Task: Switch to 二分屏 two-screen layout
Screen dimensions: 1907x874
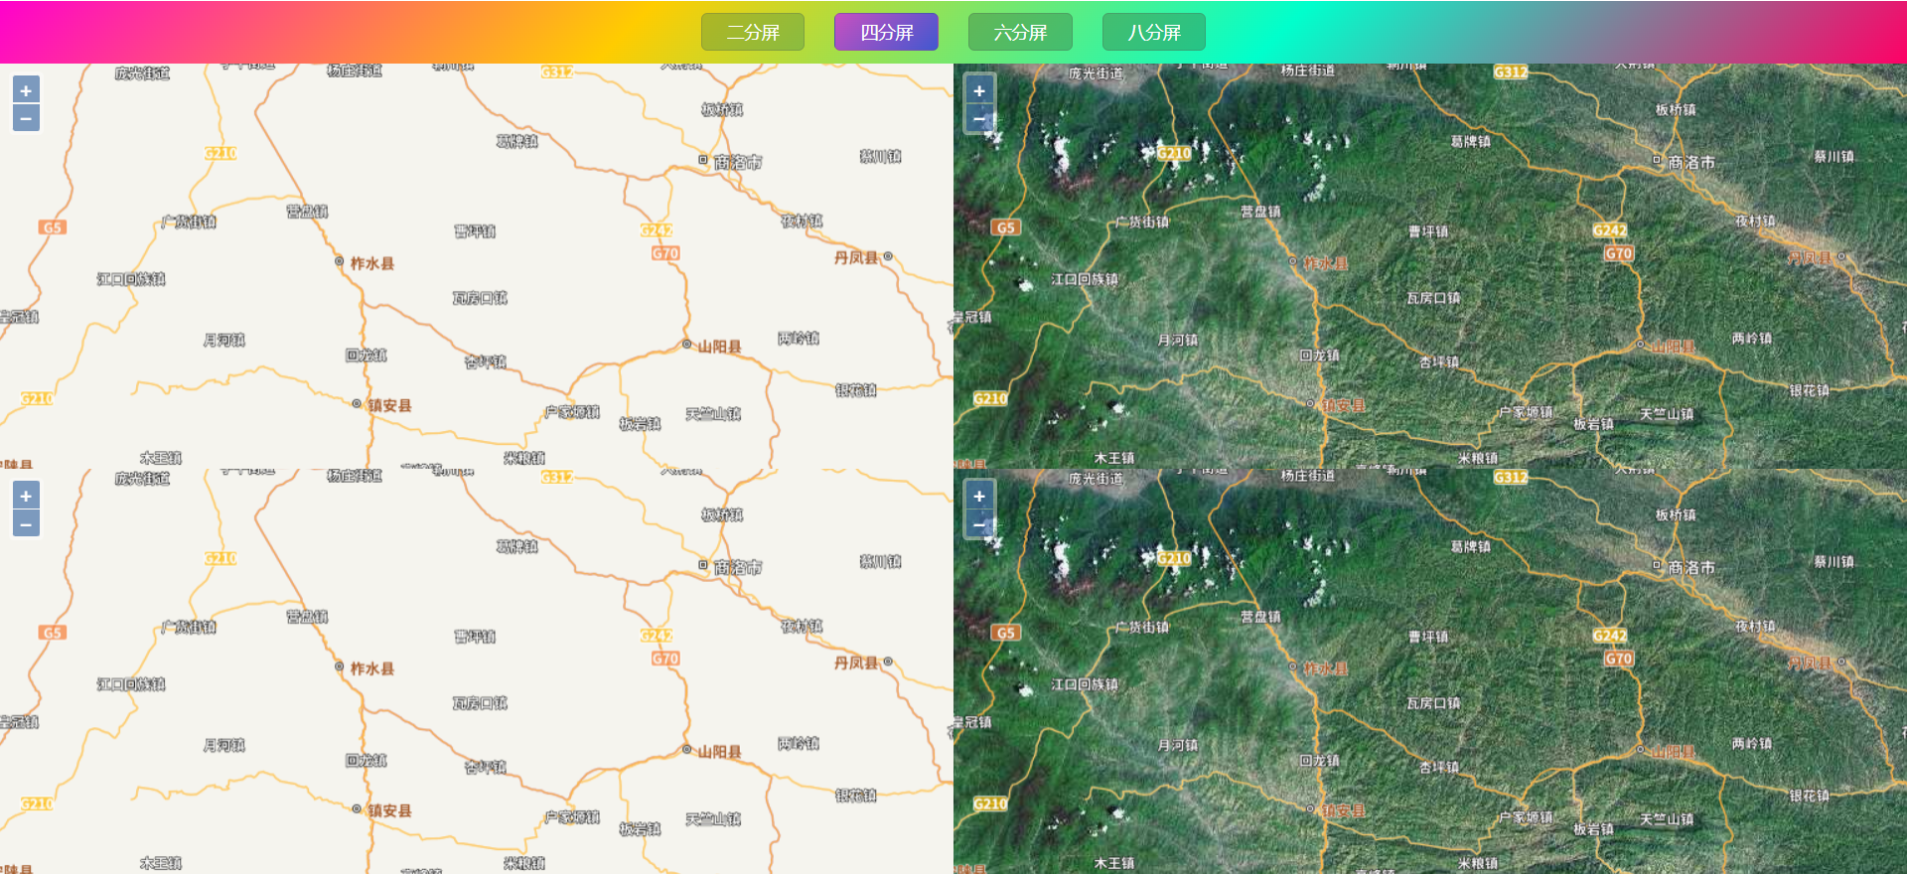Action: coord(753,32)
